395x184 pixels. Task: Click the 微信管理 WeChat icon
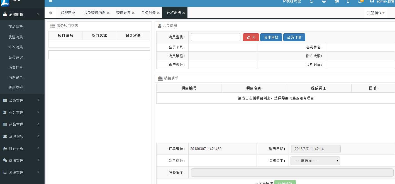[x=5, y=160]
